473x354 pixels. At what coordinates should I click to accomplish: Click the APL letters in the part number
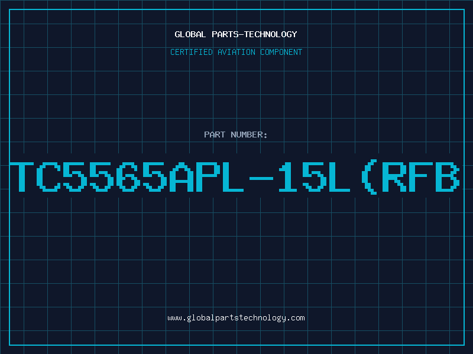coord(206,177)
